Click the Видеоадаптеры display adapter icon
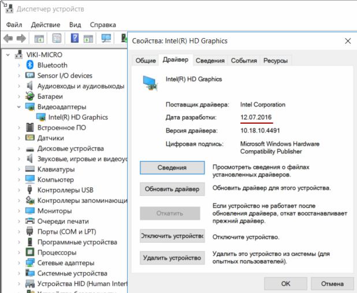This screenshot has height=293, width=357. click(30, 107)
